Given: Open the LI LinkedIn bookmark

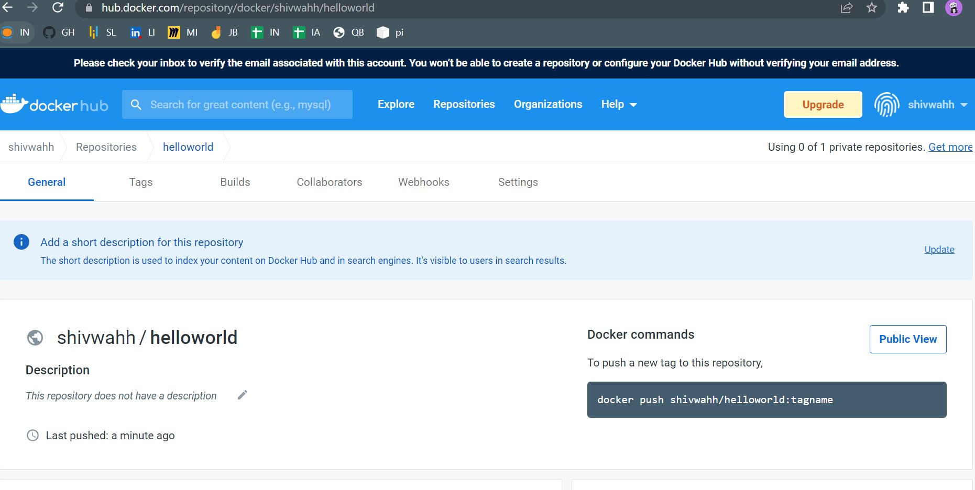Looking at the screenshot, I should tap(143, 32).
